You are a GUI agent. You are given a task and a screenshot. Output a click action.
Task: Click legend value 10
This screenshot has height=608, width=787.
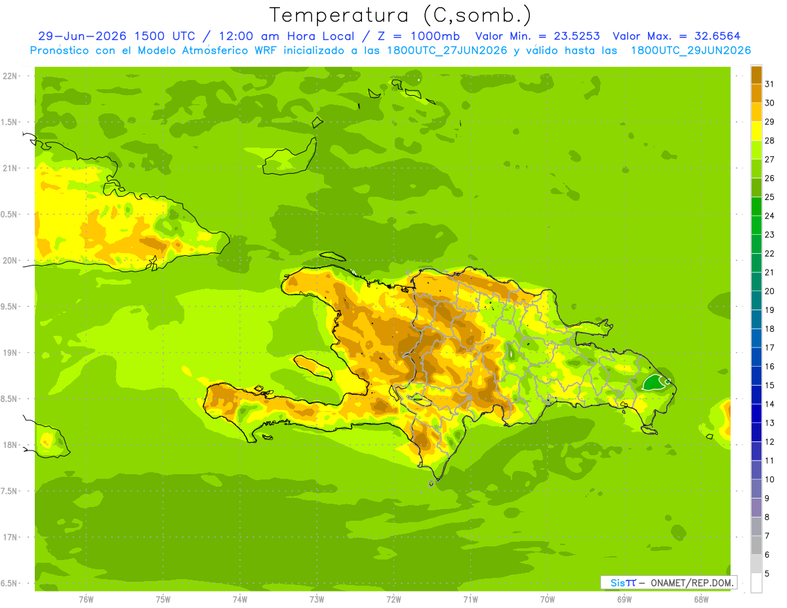click(770, 479)
